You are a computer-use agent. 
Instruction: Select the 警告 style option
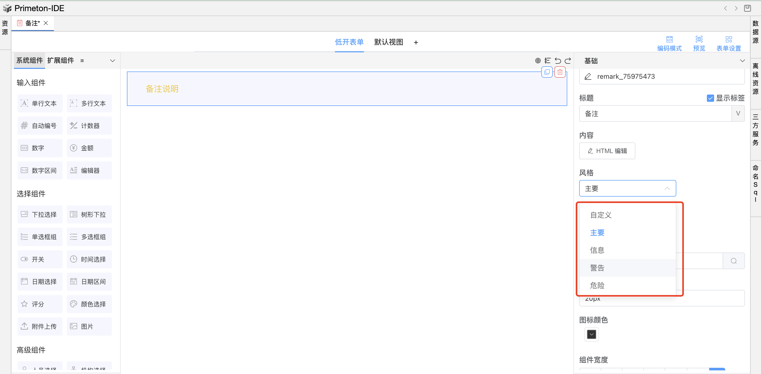pyautogui.click(x=597, y=268)
